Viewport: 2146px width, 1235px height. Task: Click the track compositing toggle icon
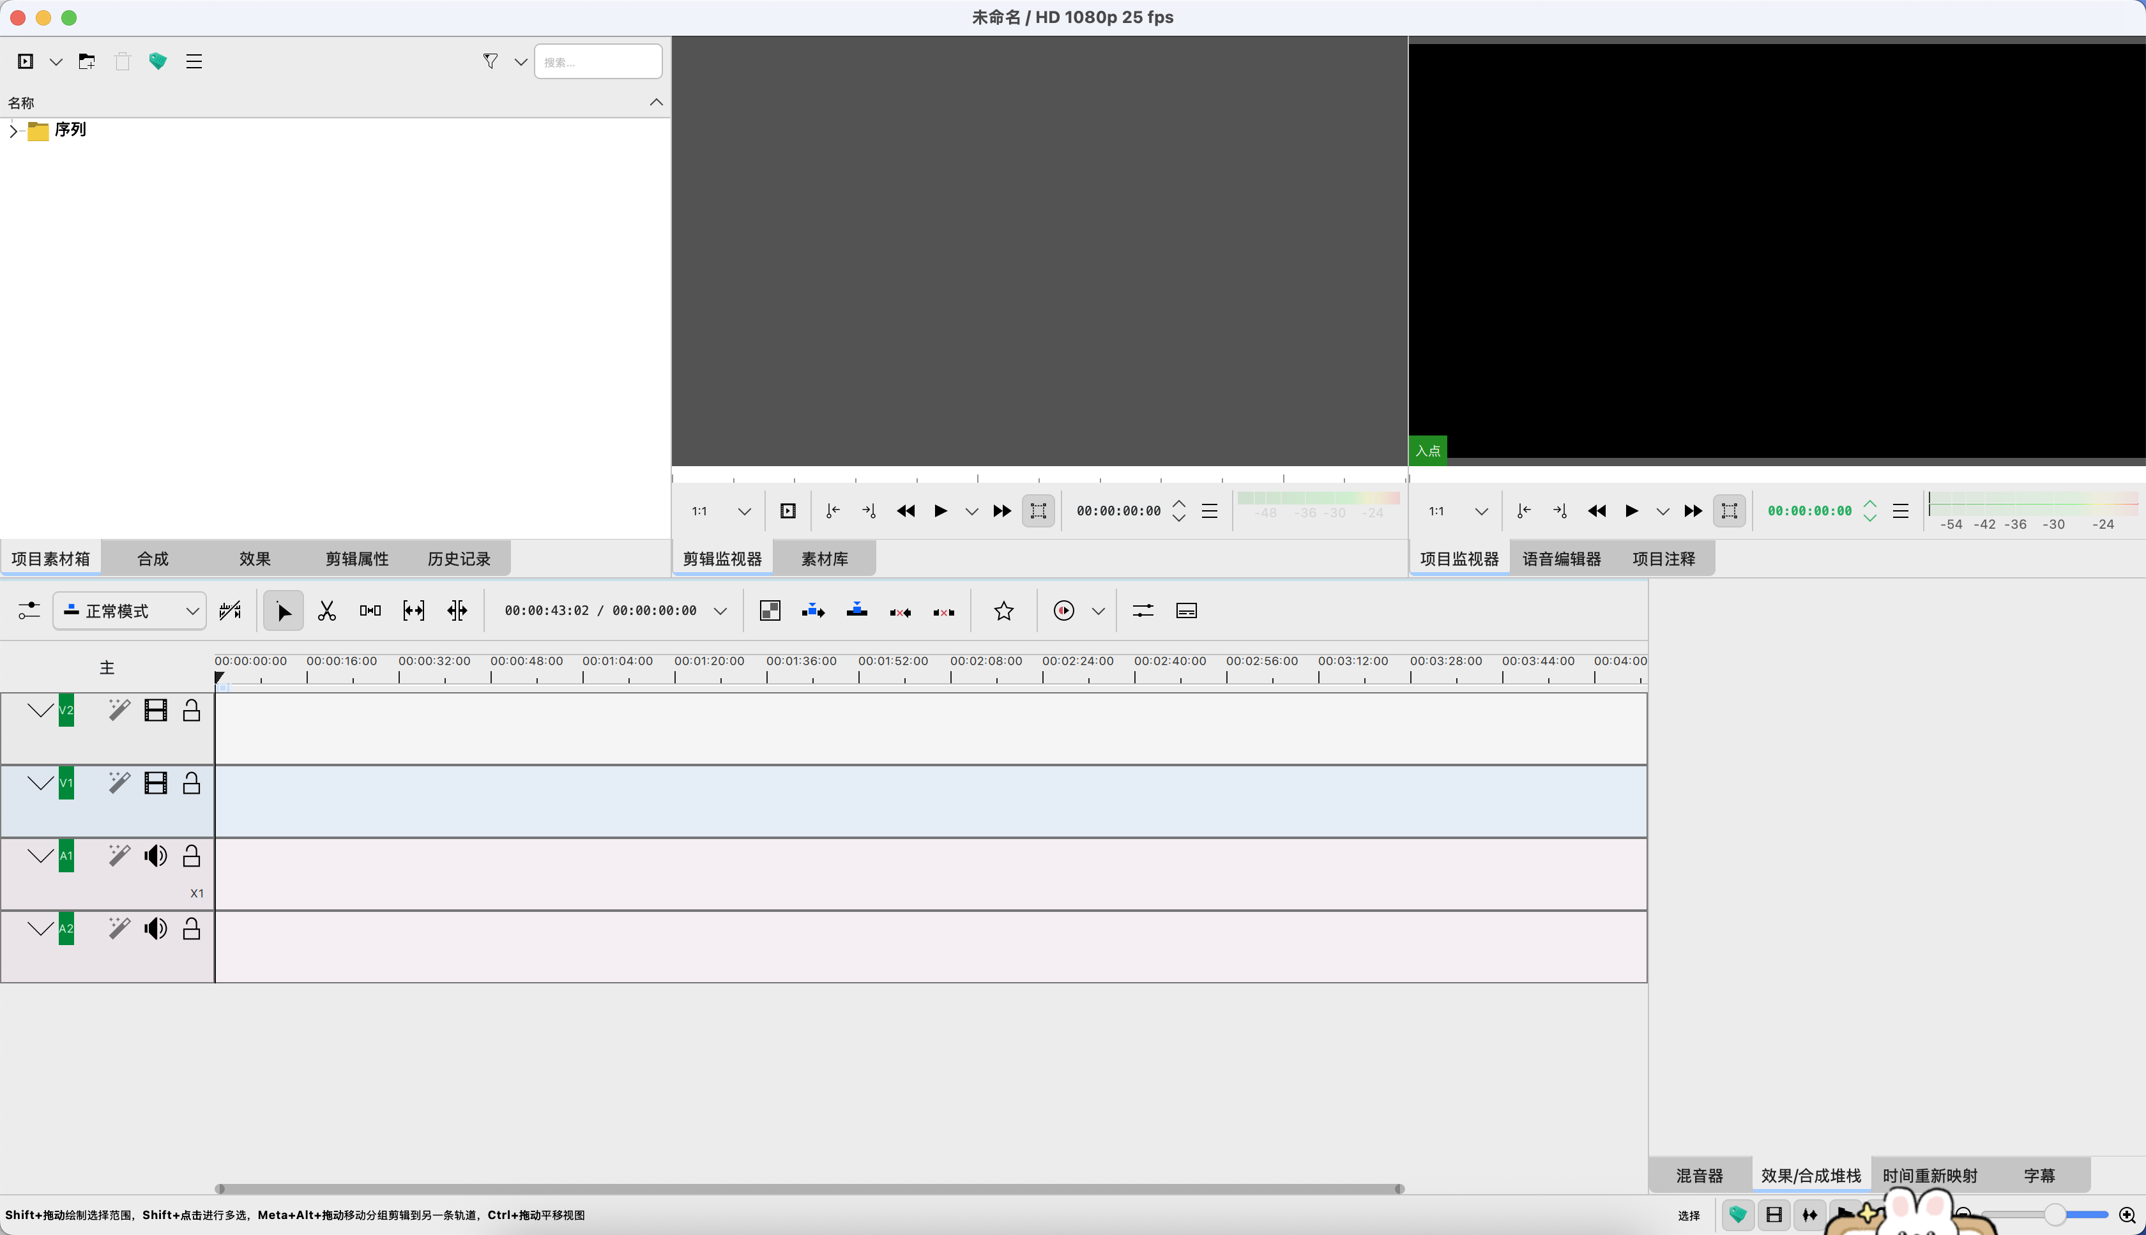pyautogui.click(x=230, y=610)
